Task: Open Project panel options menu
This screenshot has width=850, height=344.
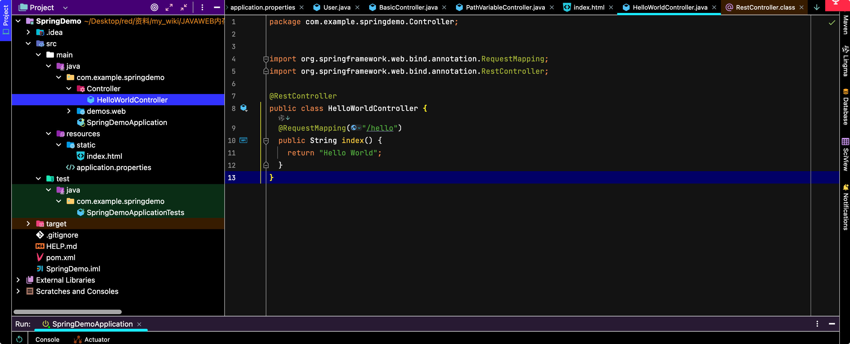Action: click(x=202, y=7)
